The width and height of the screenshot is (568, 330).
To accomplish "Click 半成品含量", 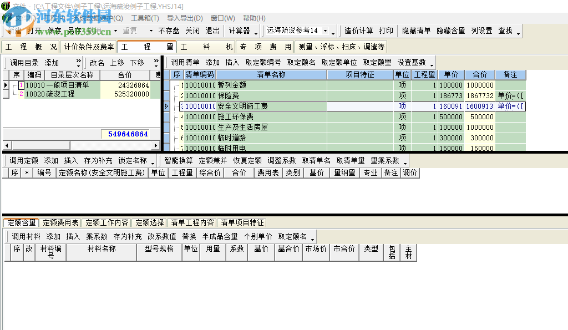I will 220,236.
